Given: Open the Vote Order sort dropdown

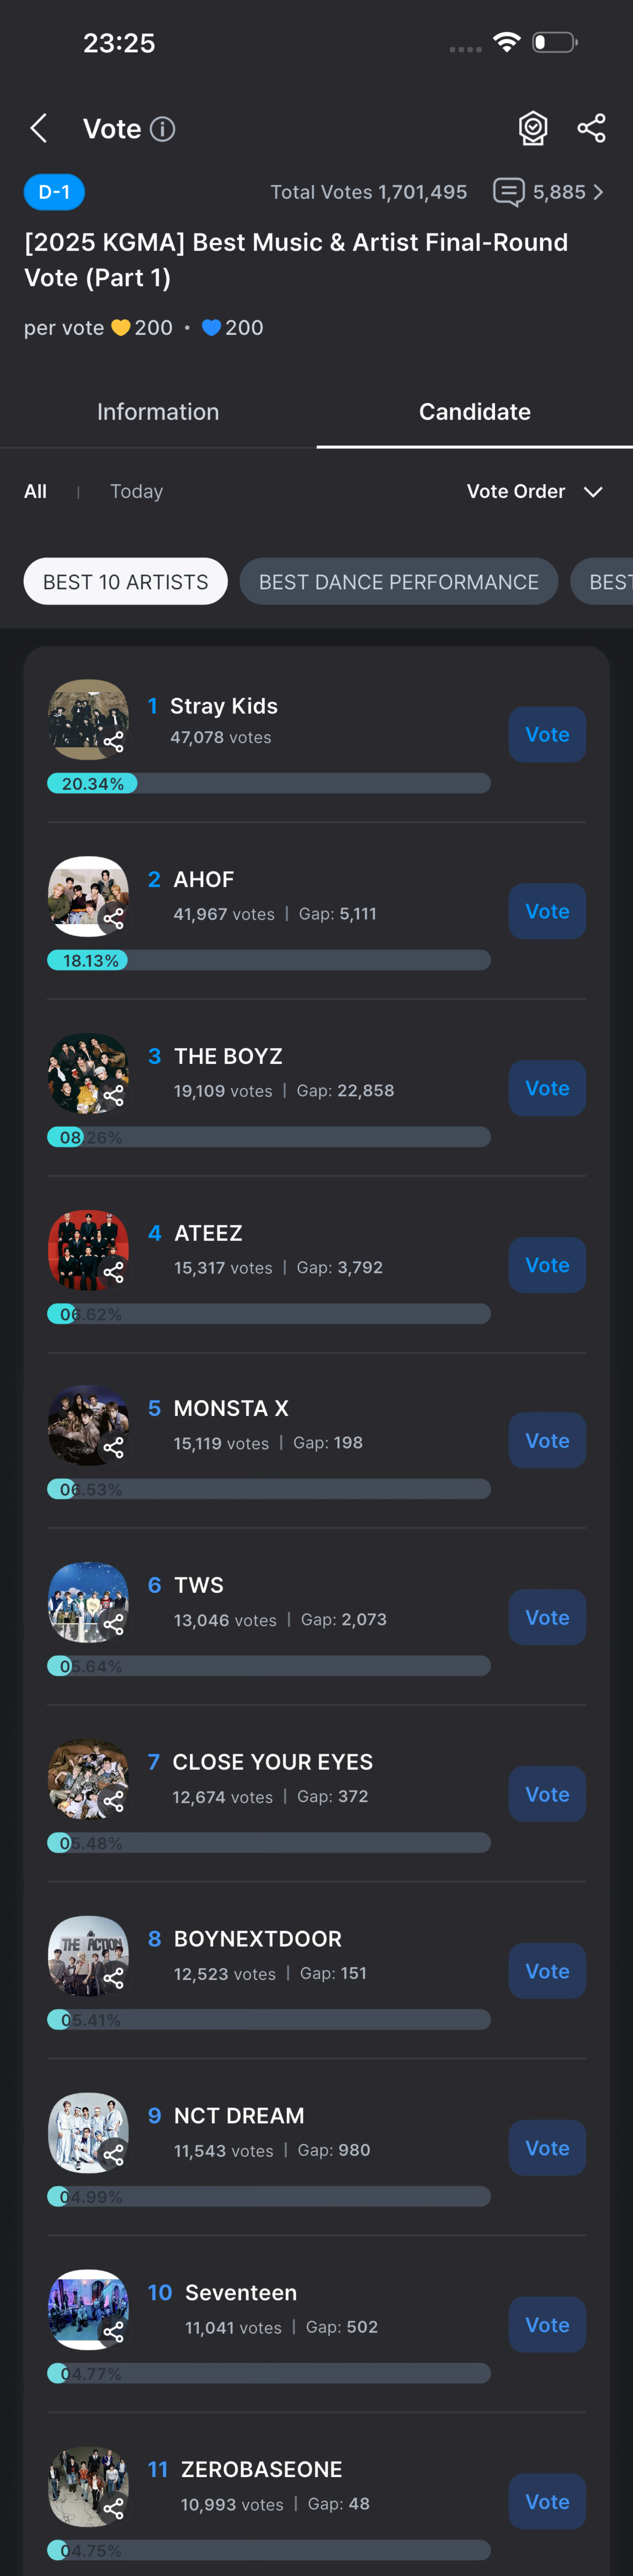Looking at the screenshot, I should 534,491.
